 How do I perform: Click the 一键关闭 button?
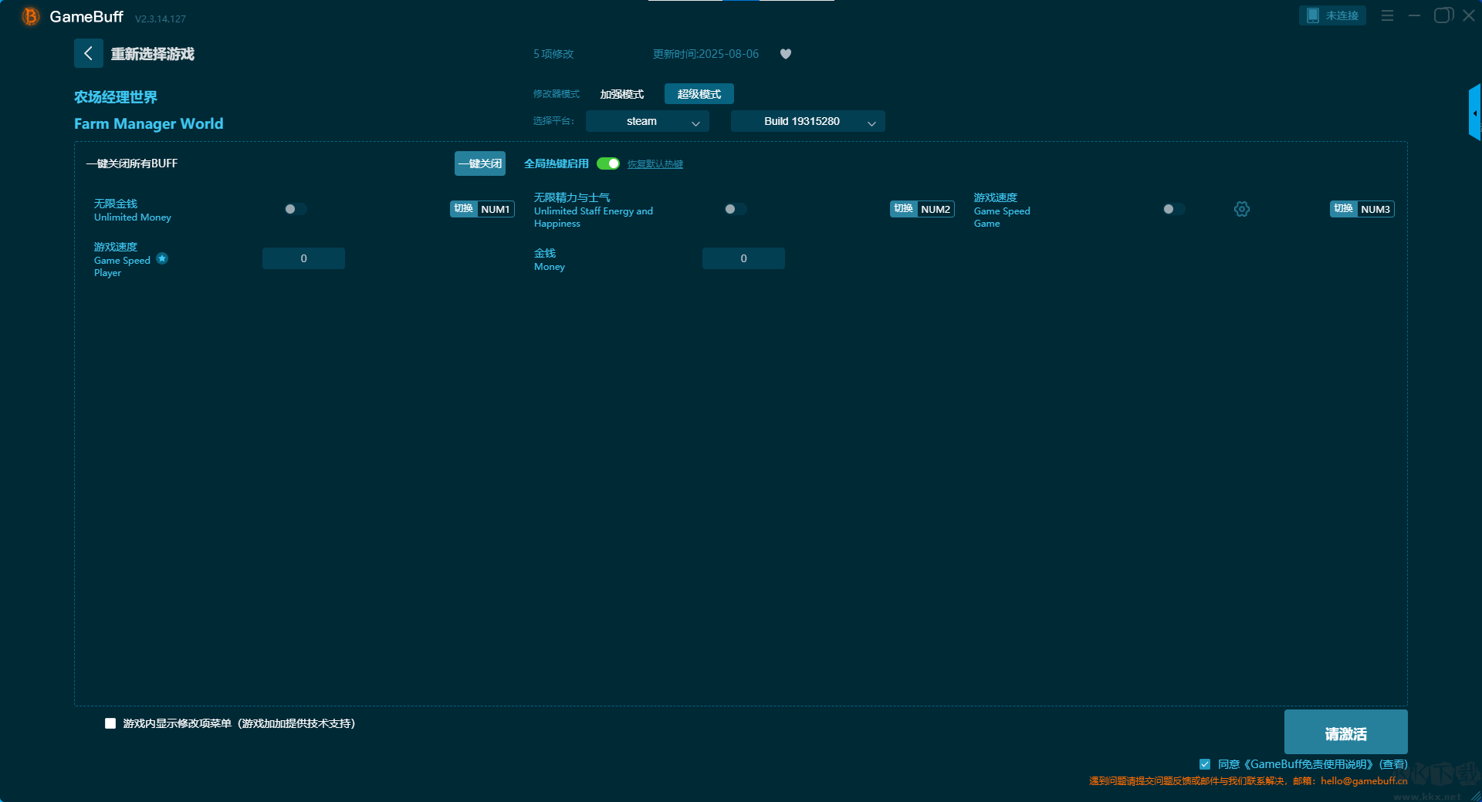click(x=479, y=163)
